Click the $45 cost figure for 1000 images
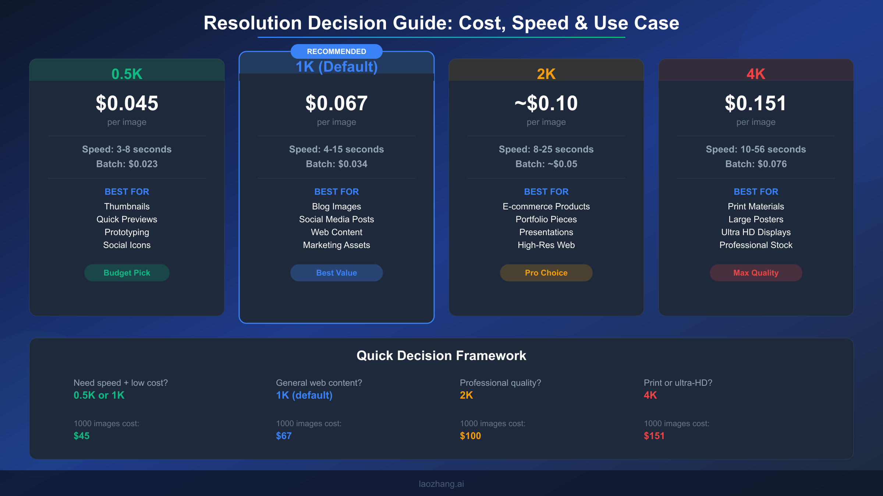The image size is (883, 496). pos(81,436)
